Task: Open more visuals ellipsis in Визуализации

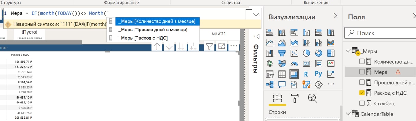Action: pos(331,84)
